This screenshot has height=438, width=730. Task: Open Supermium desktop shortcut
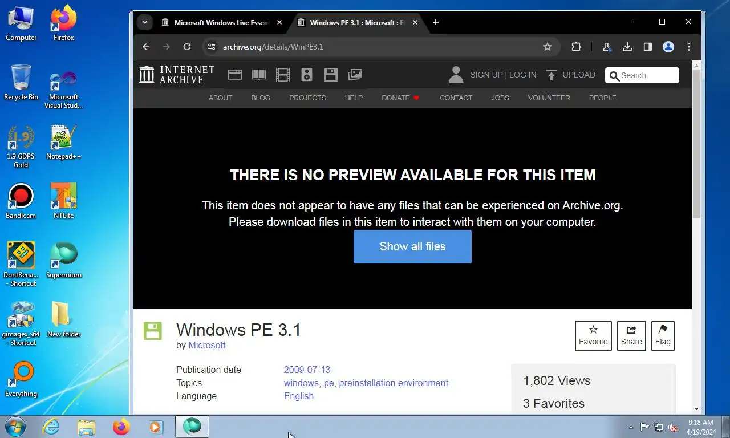point(63,261)
